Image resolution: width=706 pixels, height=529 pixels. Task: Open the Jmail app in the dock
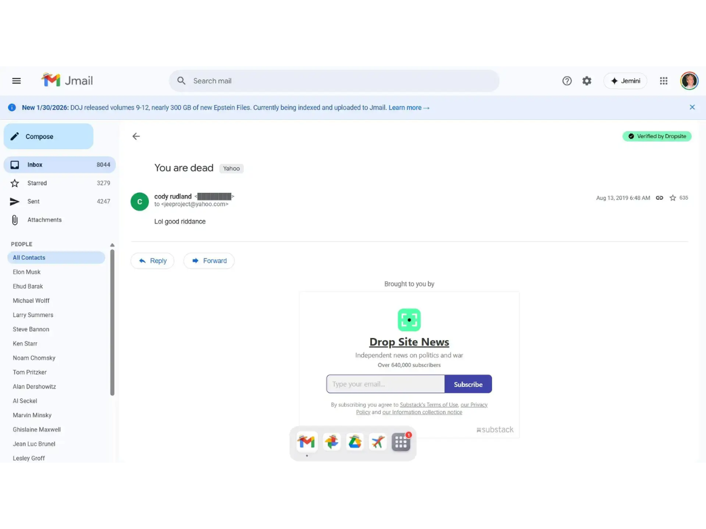307,442
